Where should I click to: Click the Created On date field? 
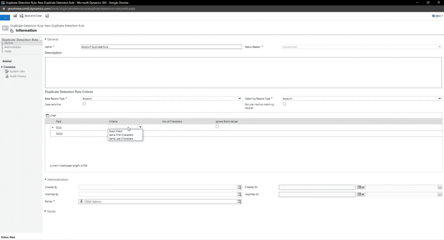point(317,187)
